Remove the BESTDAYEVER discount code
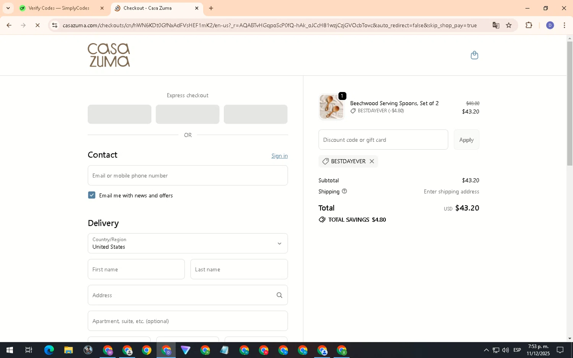Screen dimensions: 573x358 [372, 161]
